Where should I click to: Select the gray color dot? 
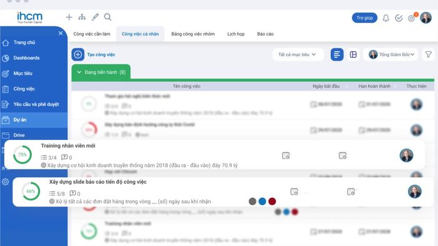(x=252, y=202)
